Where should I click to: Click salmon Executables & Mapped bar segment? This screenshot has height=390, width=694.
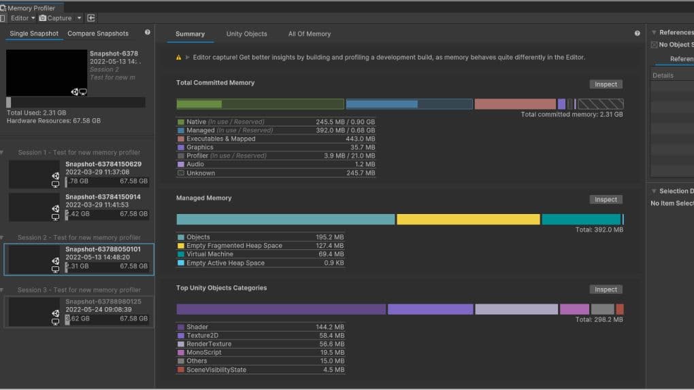[515, 104]
